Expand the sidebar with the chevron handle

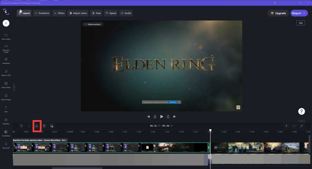click(x=14, y=87)
